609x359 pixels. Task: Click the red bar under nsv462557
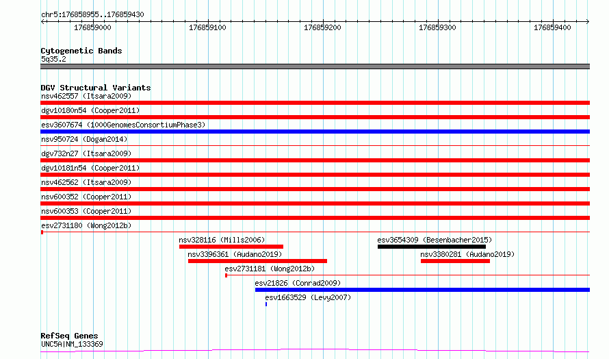(x=315, y=103)
